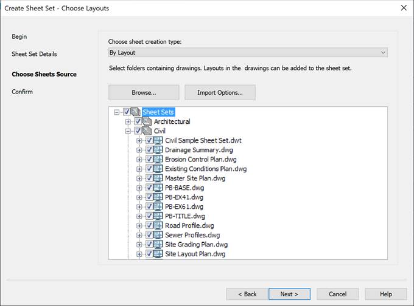Screen dimensions: 414x306
Task: Toggle the Architectural folder checkbox
Action: [138, 121]
